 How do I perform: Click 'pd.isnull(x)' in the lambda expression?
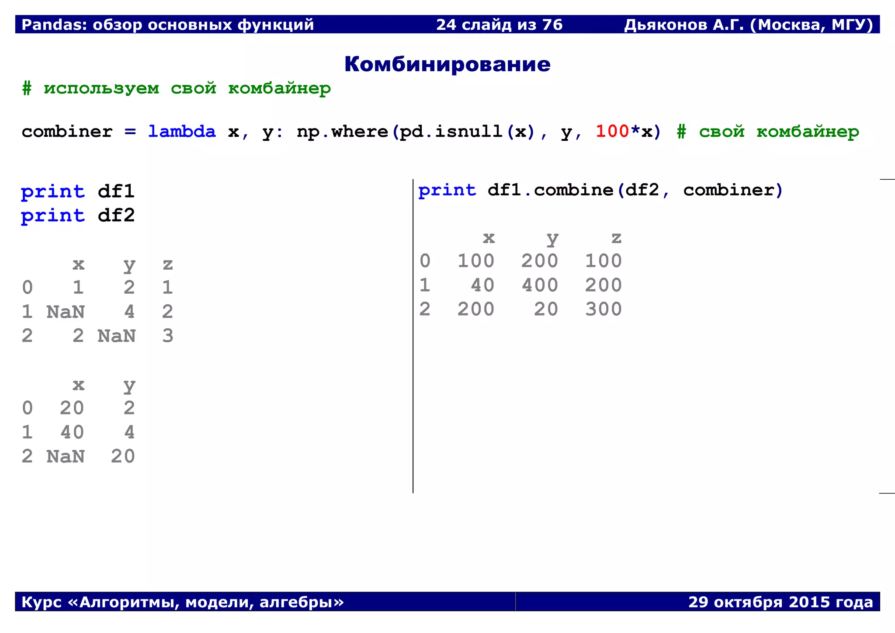[x=467, y=132]
